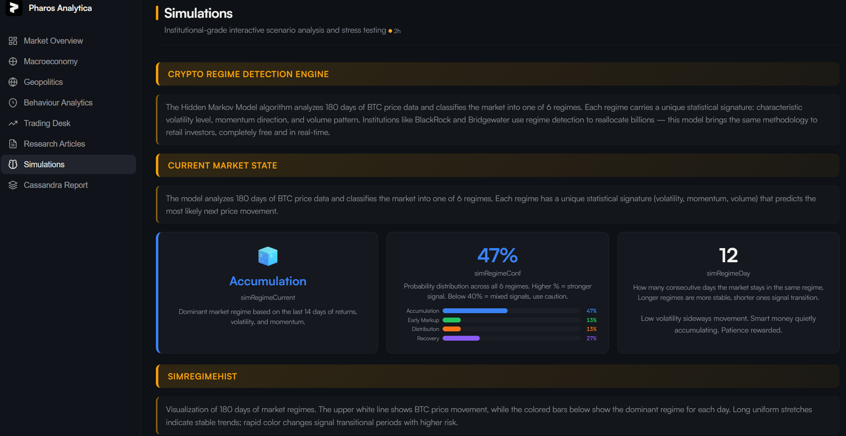846x436 pixels.
Task: Open the Market Overview page
Action: click(x=53, y=41)
